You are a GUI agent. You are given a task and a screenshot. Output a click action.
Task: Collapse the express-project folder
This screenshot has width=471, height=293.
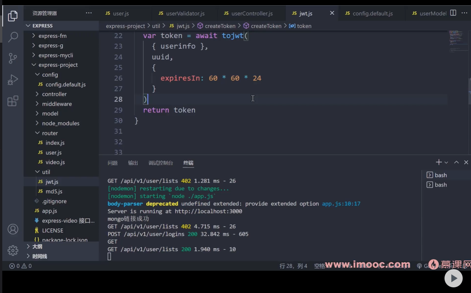(x=61, y=65)
